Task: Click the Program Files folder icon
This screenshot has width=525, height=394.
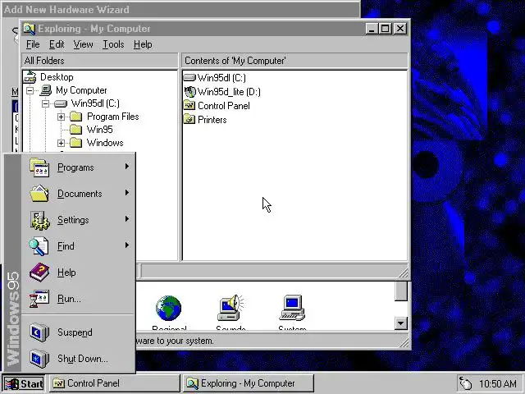Action: pos(76,117)
